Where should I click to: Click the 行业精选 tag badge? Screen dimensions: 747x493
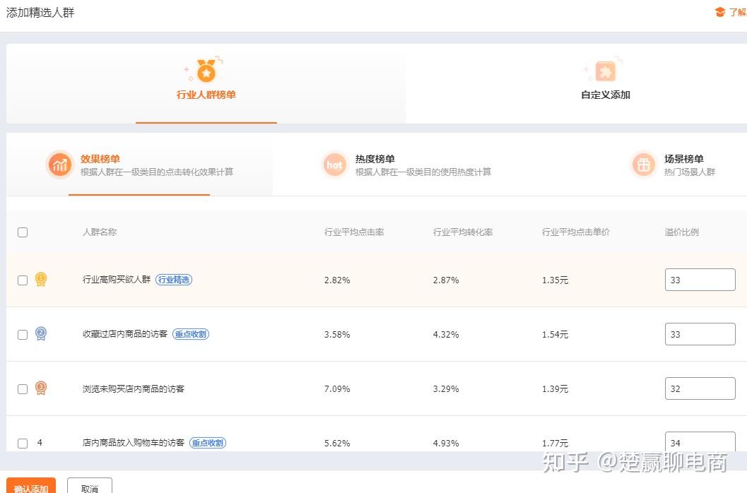174,280
